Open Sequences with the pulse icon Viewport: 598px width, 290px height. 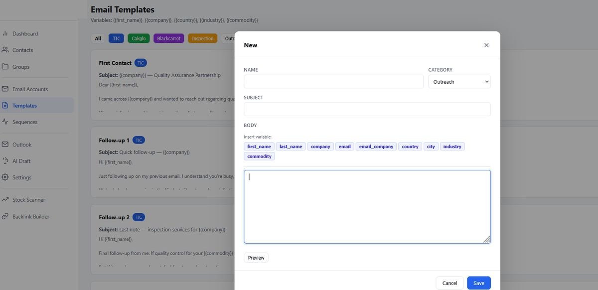5,122
